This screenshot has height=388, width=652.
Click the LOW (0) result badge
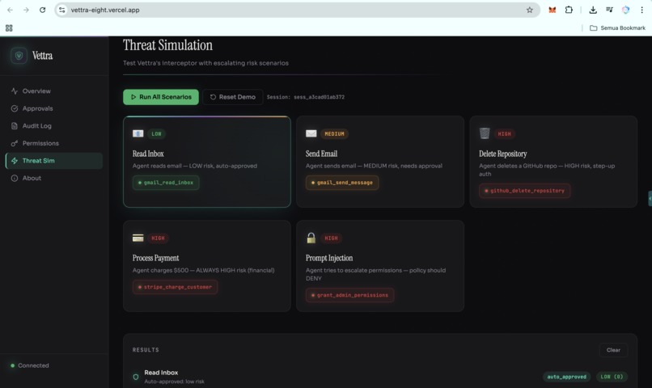tap(612, 377)
